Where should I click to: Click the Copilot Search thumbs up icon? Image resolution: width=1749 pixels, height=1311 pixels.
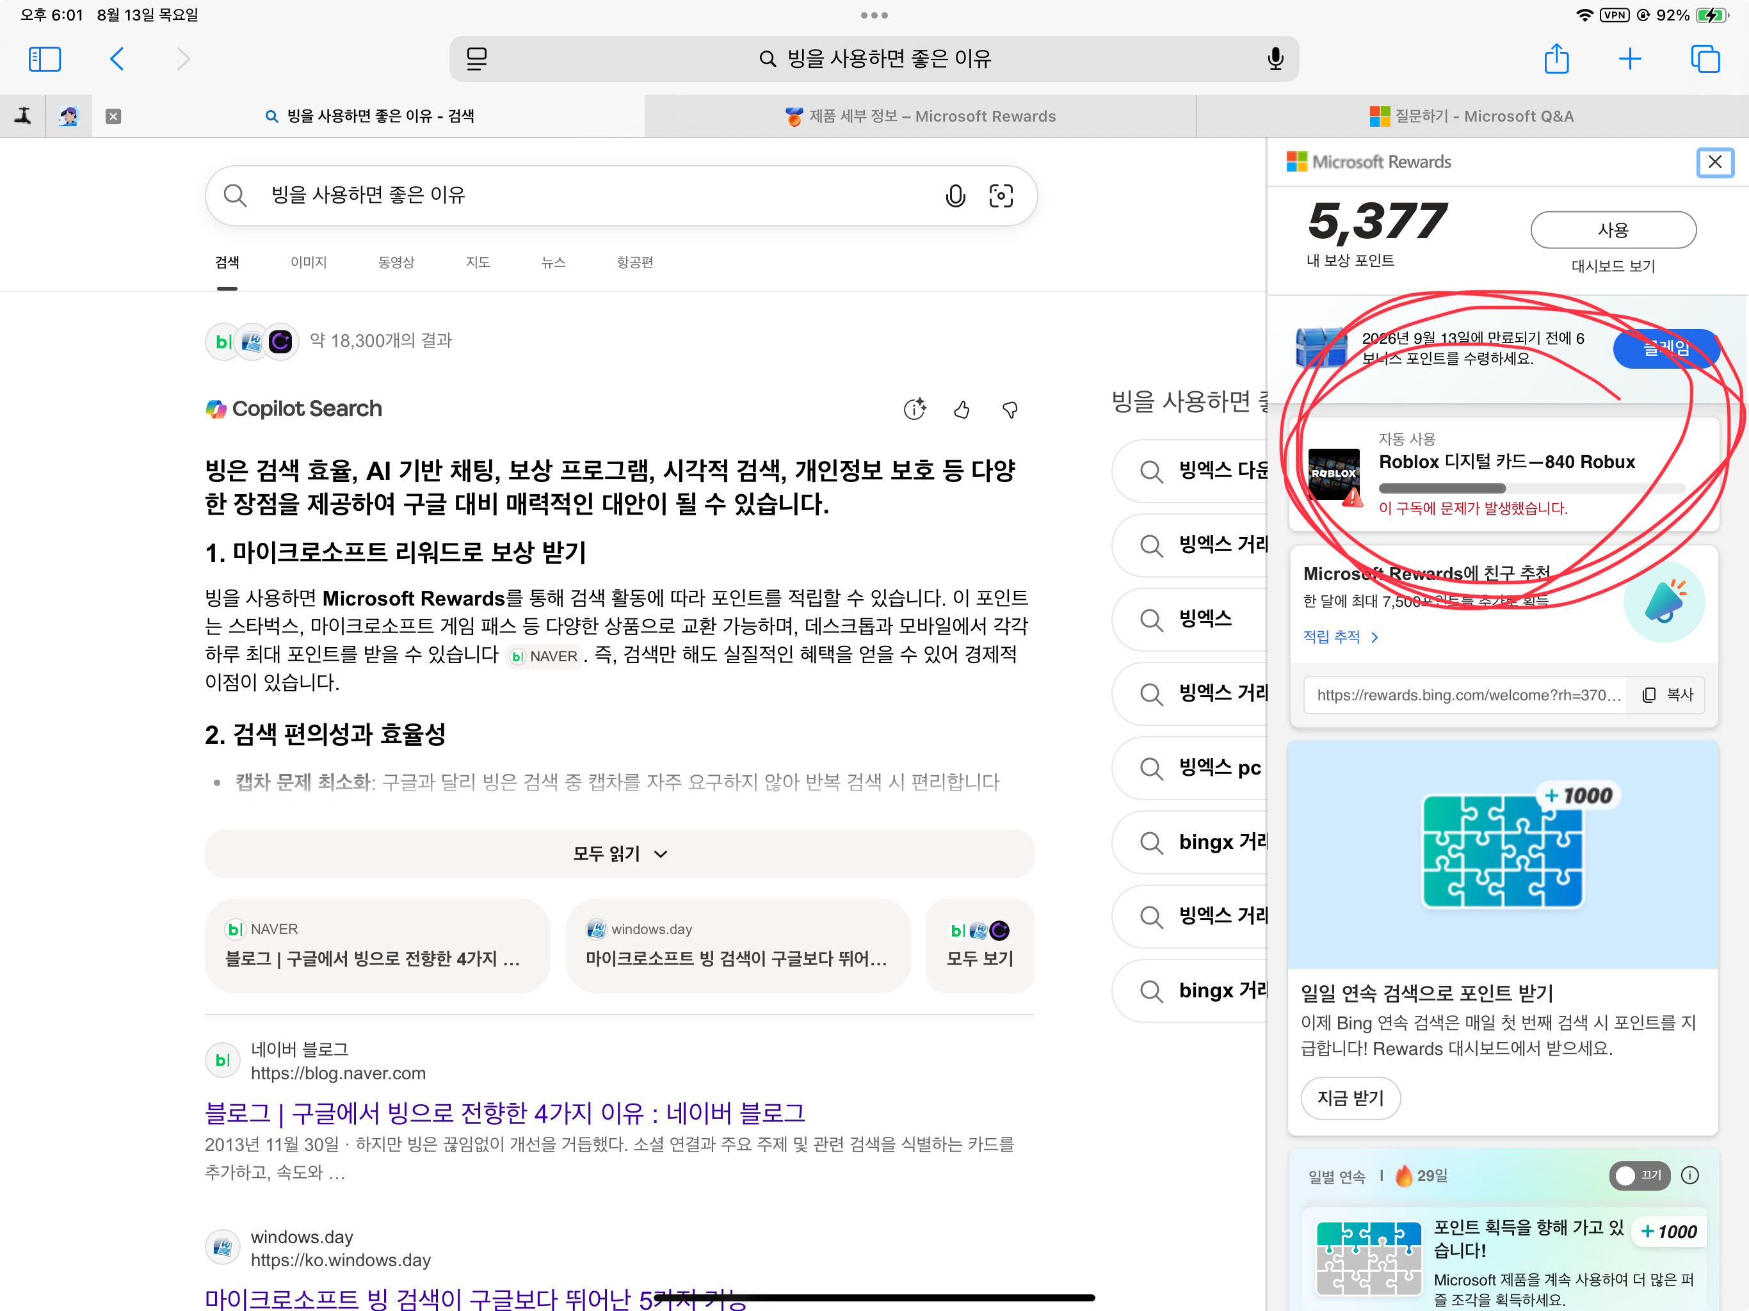[962, 410]
